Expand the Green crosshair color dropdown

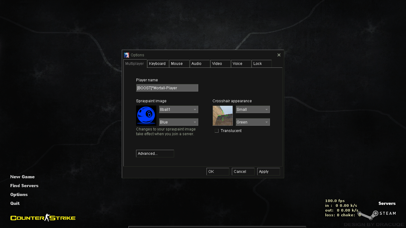tap(253, 122)
